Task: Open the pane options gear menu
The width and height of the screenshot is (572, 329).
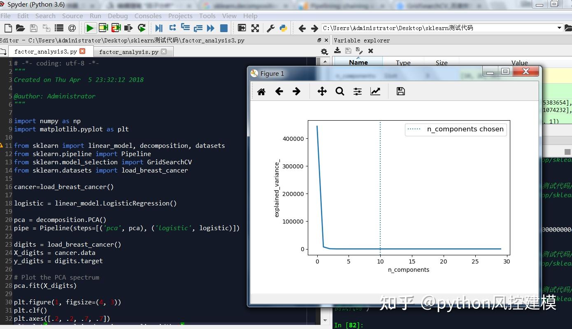Action: point(324,51)
